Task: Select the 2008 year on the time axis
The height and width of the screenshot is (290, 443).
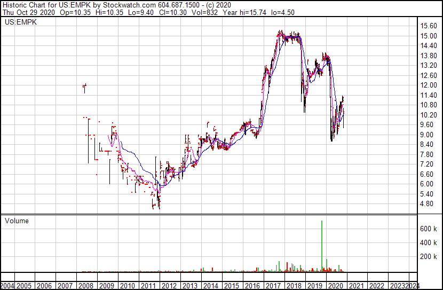Action: coord(86,285)
